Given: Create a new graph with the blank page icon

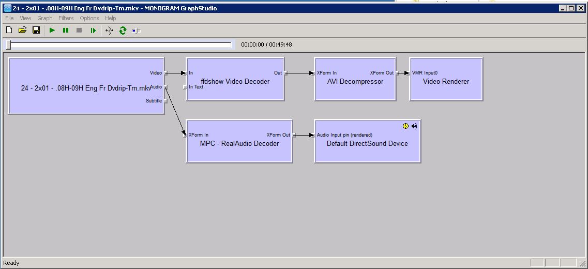Looking at the screenshot, I should [9, 31].
